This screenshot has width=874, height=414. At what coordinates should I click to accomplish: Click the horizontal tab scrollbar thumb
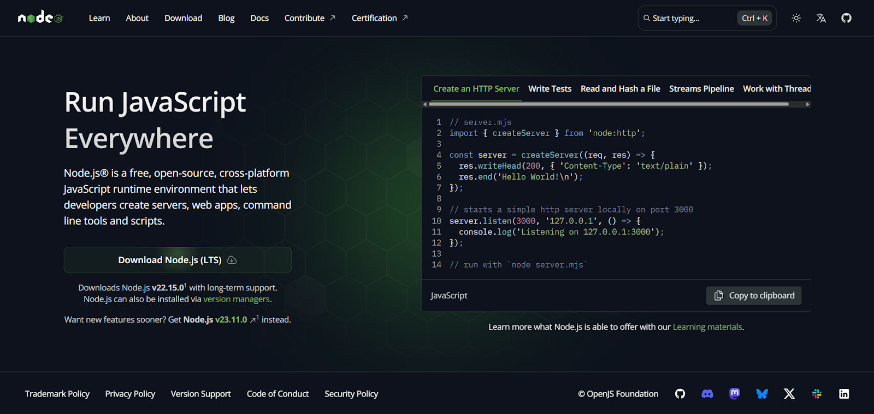(x=609, y=104)
